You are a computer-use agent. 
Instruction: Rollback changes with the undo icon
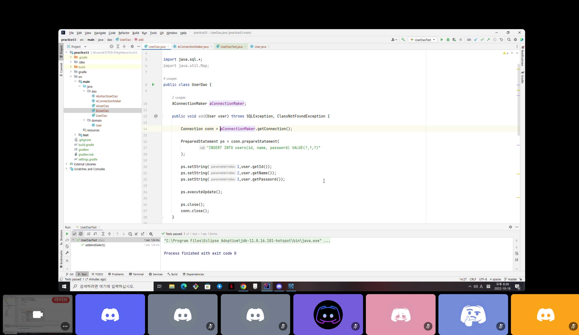coord(501,40)
